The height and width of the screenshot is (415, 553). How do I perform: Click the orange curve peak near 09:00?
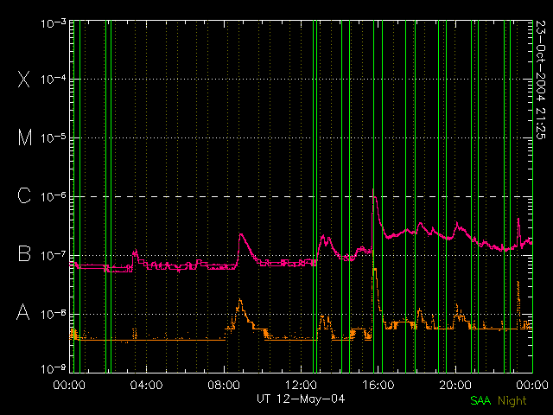(240, 299)
